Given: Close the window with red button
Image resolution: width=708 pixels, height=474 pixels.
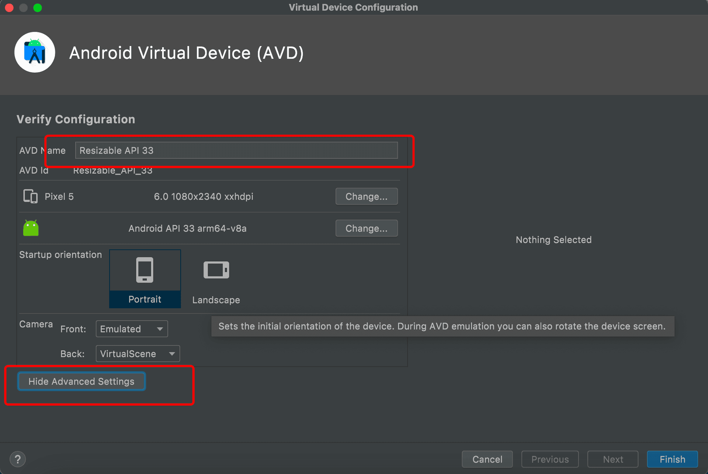Looking at the screenshot, I should pos(9,7).
